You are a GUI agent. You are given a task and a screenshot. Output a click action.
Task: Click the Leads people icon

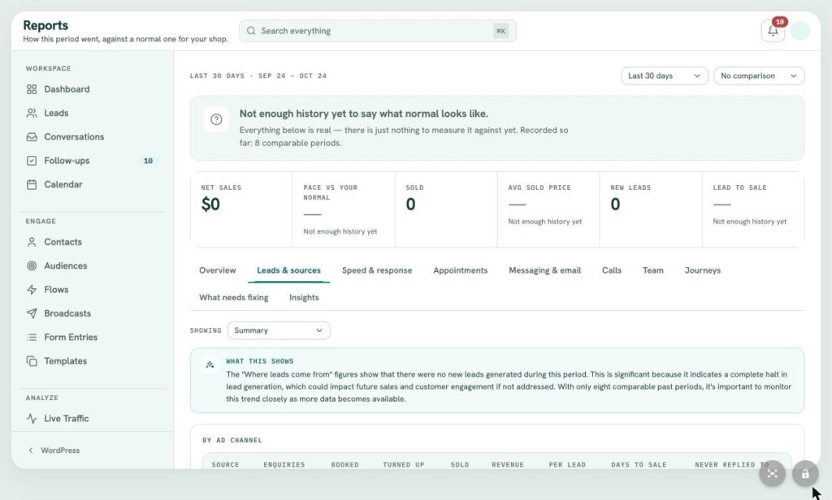click(32, 113)
